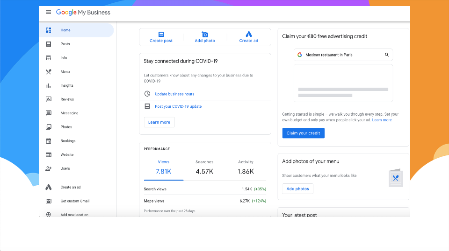This screenshot has height=251, width=449.
Task: Click the Home dashboard icon in sidebar
Action: click(48, 30)
